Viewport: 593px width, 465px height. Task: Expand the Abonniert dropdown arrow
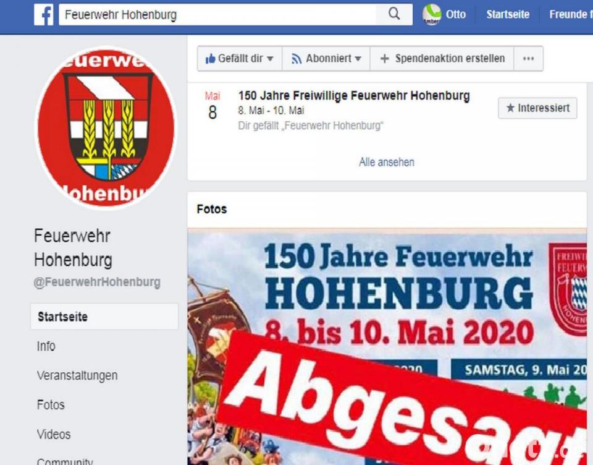358,59
